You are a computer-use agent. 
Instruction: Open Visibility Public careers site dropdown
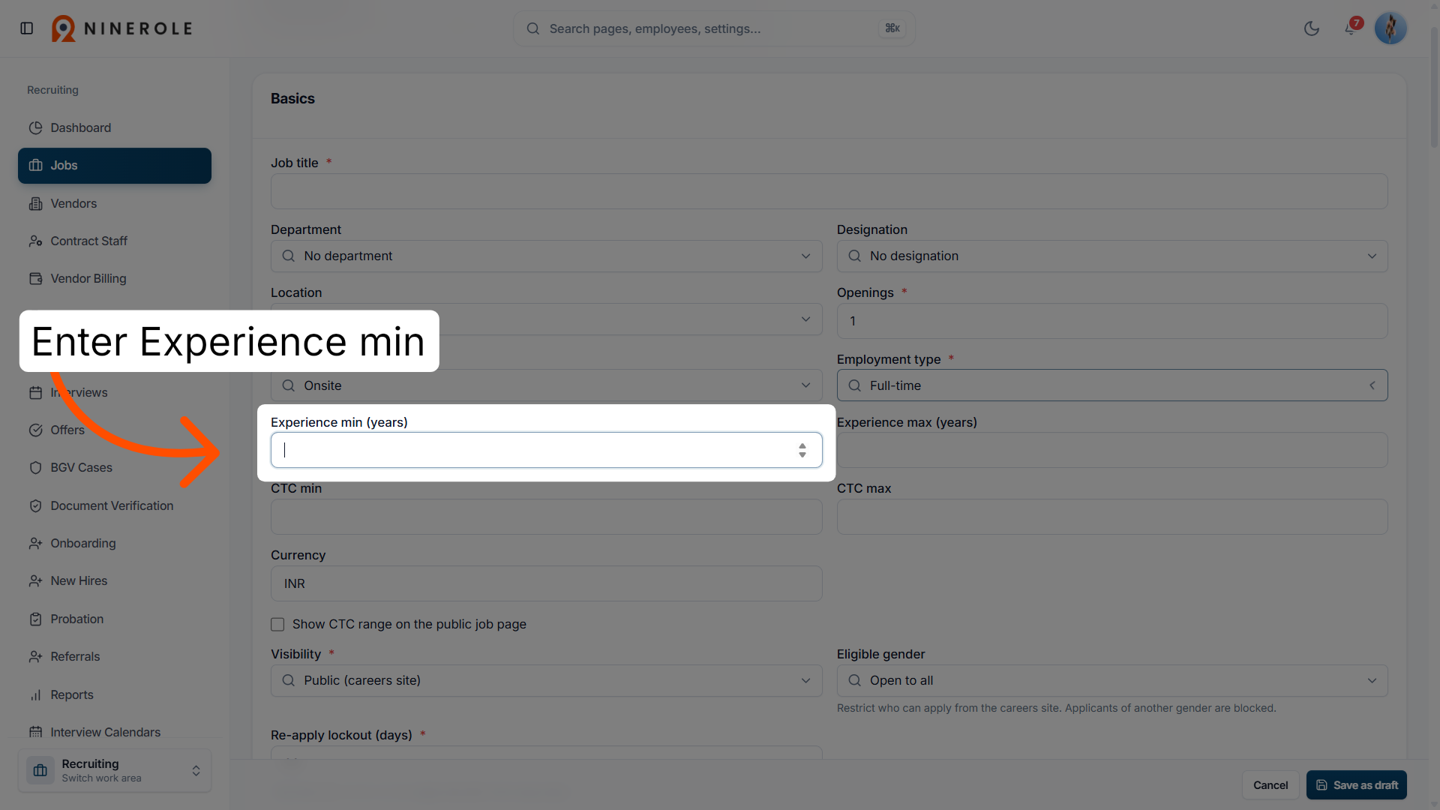546,680
